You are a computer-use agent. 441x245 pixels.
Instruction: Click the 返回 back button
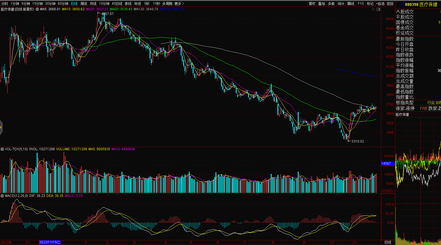pos(390,4)
